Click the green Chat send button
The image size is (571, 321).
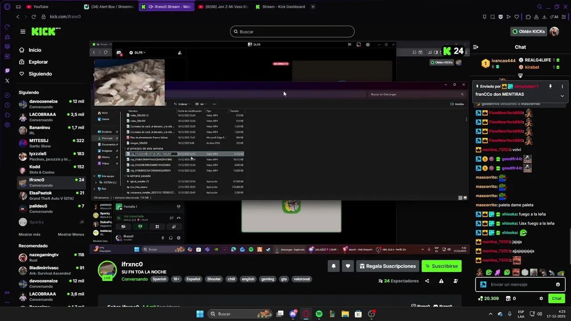click(557, 298)
